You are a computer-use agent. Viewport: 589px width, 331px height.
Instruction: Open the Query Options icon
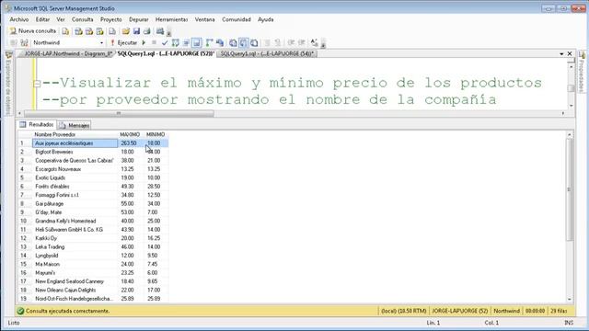186,43
